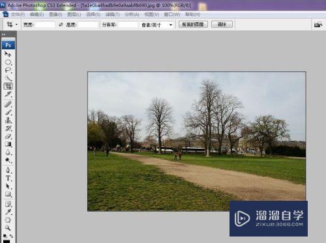Screen dimensions: 326x243
Task: Swap width and height values
Action: [61, 25]
